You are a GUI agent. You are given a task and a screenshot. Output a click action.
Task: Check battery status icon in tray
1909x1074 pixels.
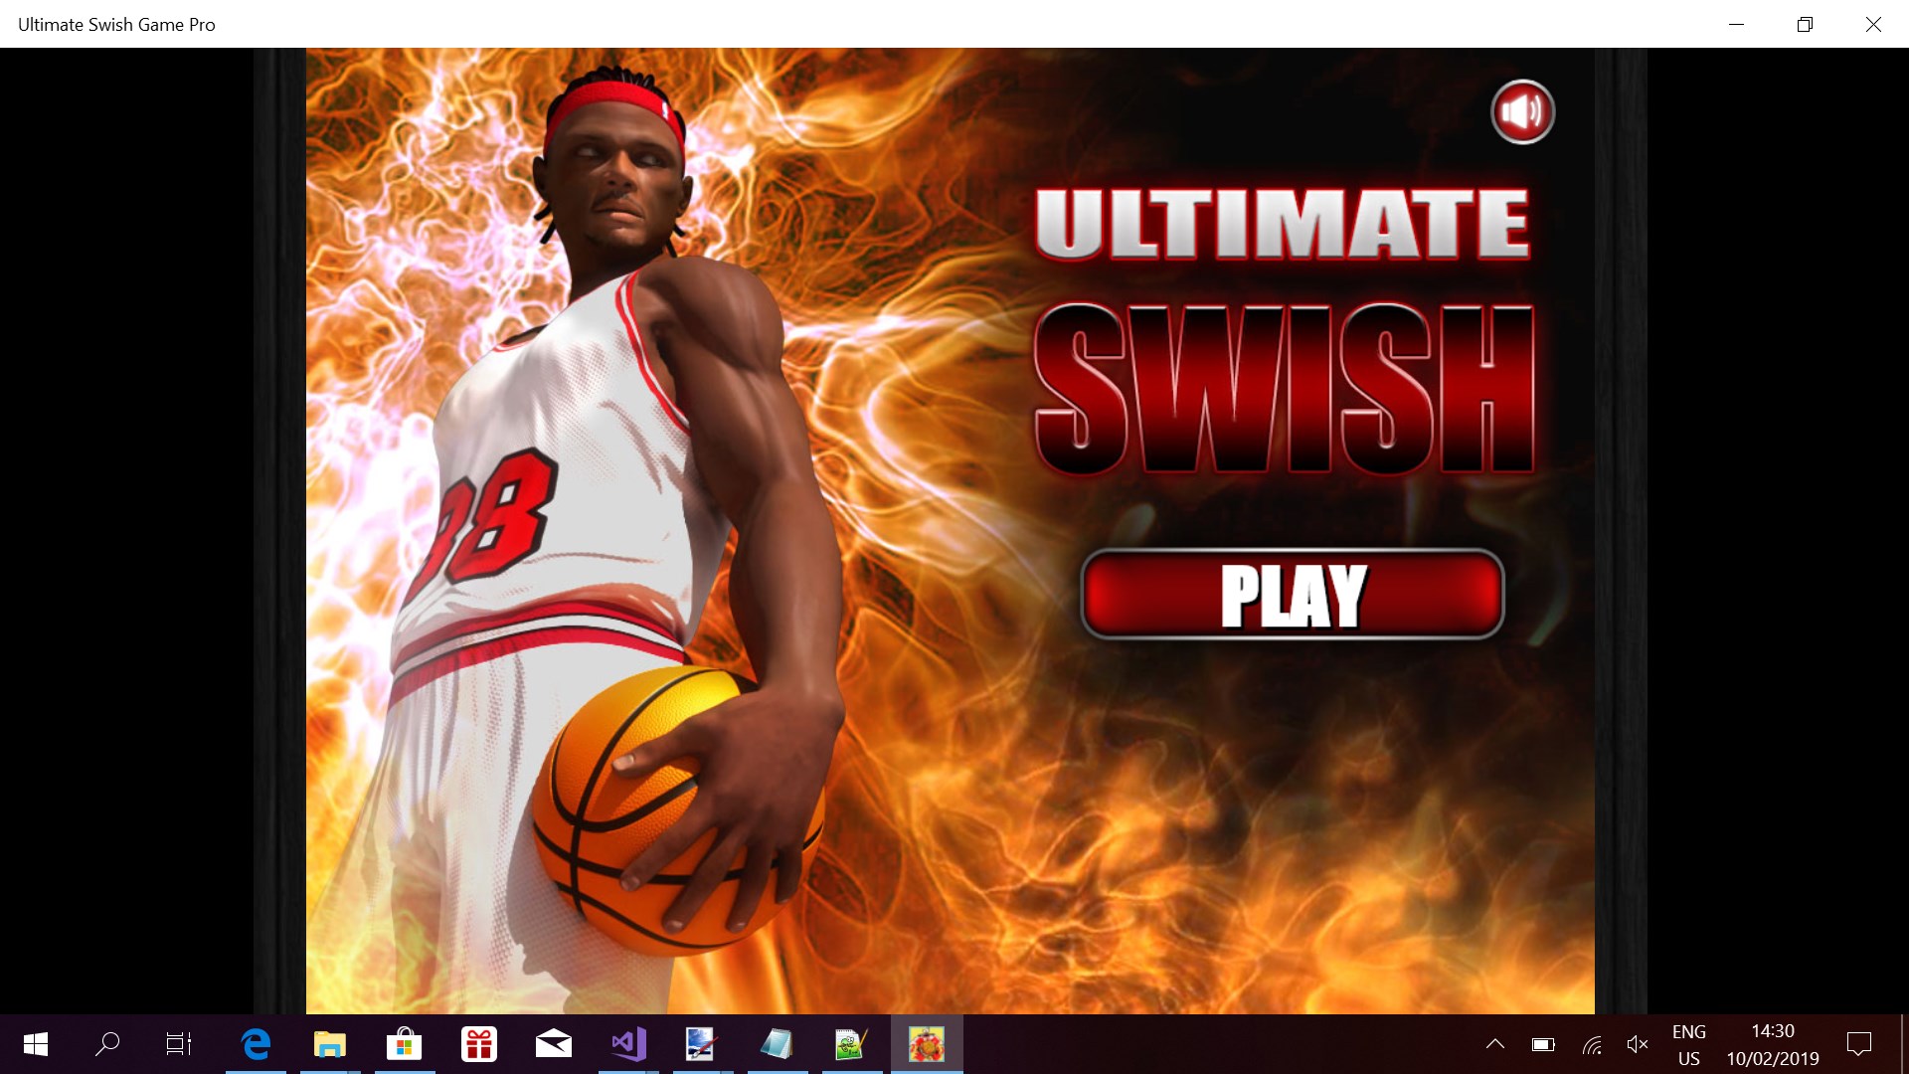point(1543,1044)
